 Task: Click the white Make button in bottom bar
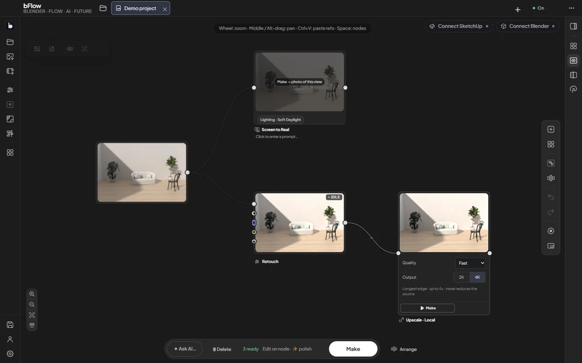353,349
